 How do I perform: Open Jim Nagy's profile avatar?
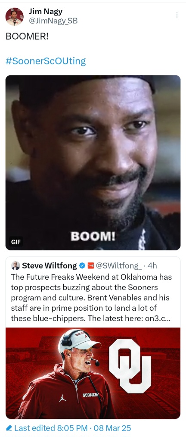[15, 17]
